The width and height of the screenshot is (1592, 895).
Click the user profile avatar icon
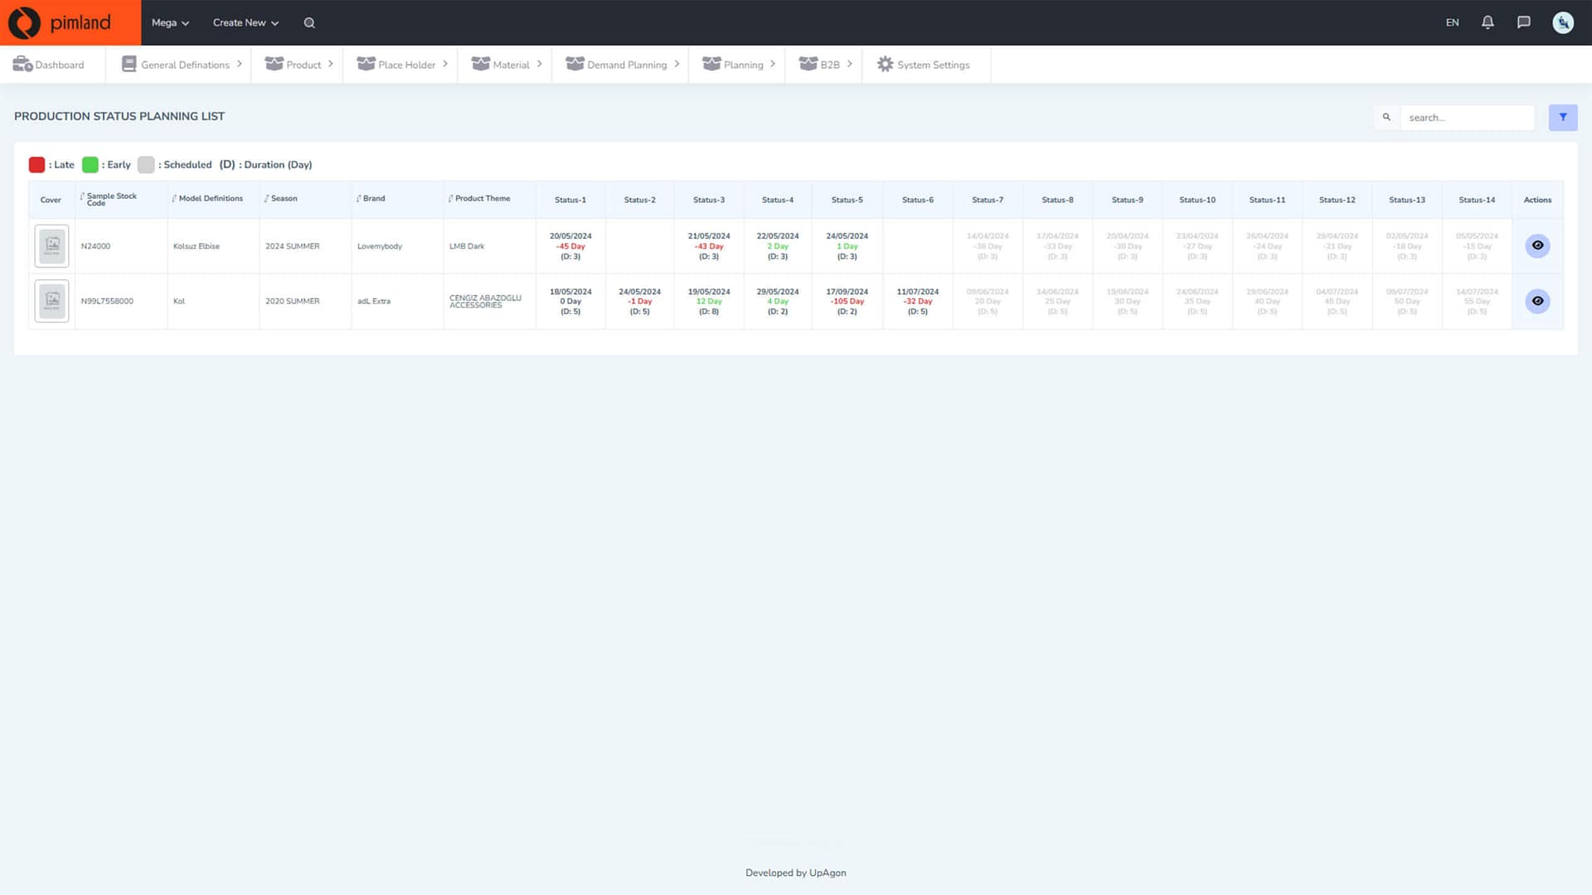[x=1562, y=22]
